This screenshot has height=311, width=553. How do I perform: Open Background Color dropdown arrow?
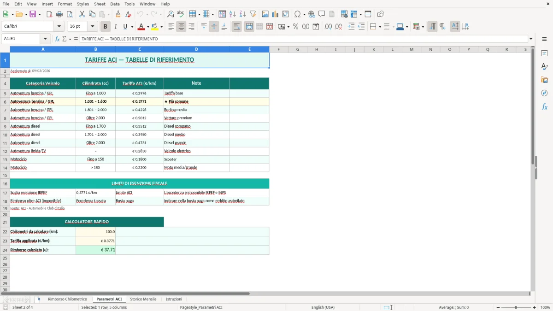point(161,27)
